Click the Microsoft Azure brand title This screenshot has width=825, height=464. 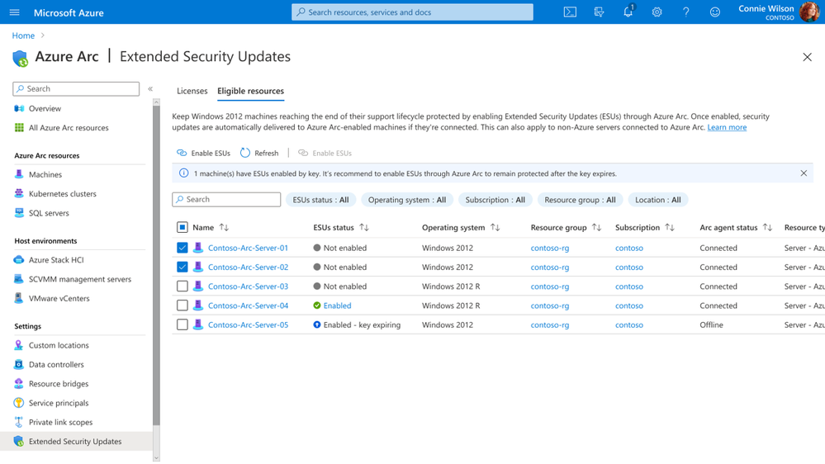(69, 12)
